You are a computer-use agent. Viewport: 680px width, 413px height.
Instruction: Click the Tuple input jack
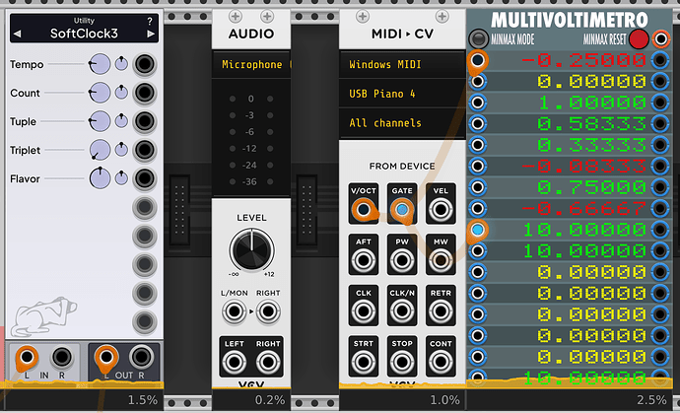pyautogui.click(x=145, y=121)
